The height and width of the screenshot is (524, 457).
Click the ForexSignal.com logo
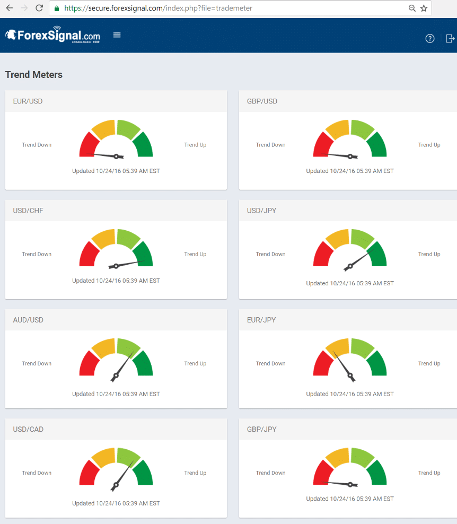tap(52, 35)
